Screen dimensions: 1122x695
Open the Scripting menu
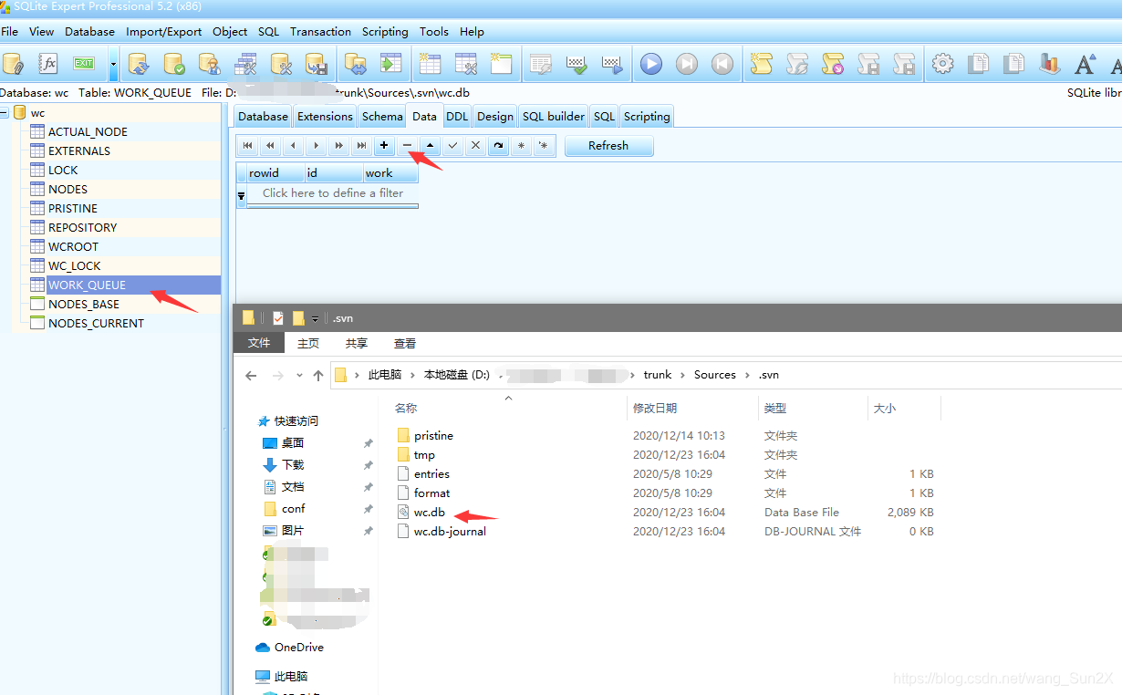[385, 31]
